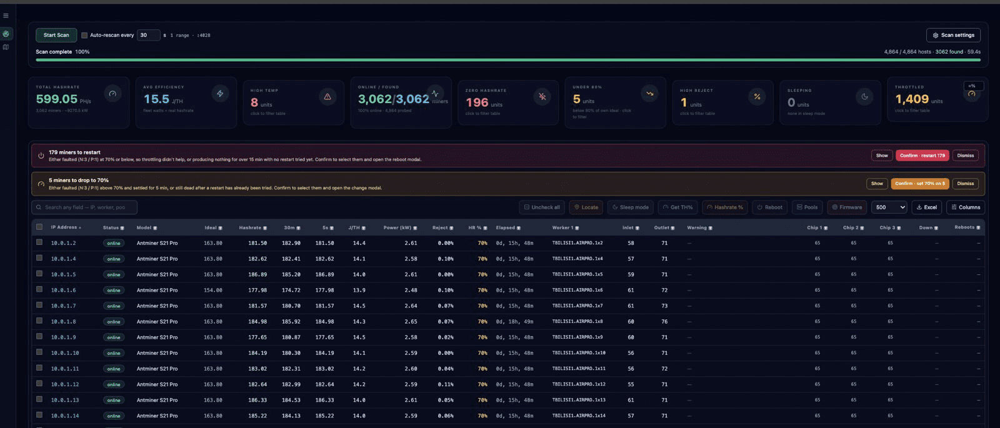Click the power icon in the restart alert banner
Viewport: 1000px width, 428px height.
tap(41, 156)
